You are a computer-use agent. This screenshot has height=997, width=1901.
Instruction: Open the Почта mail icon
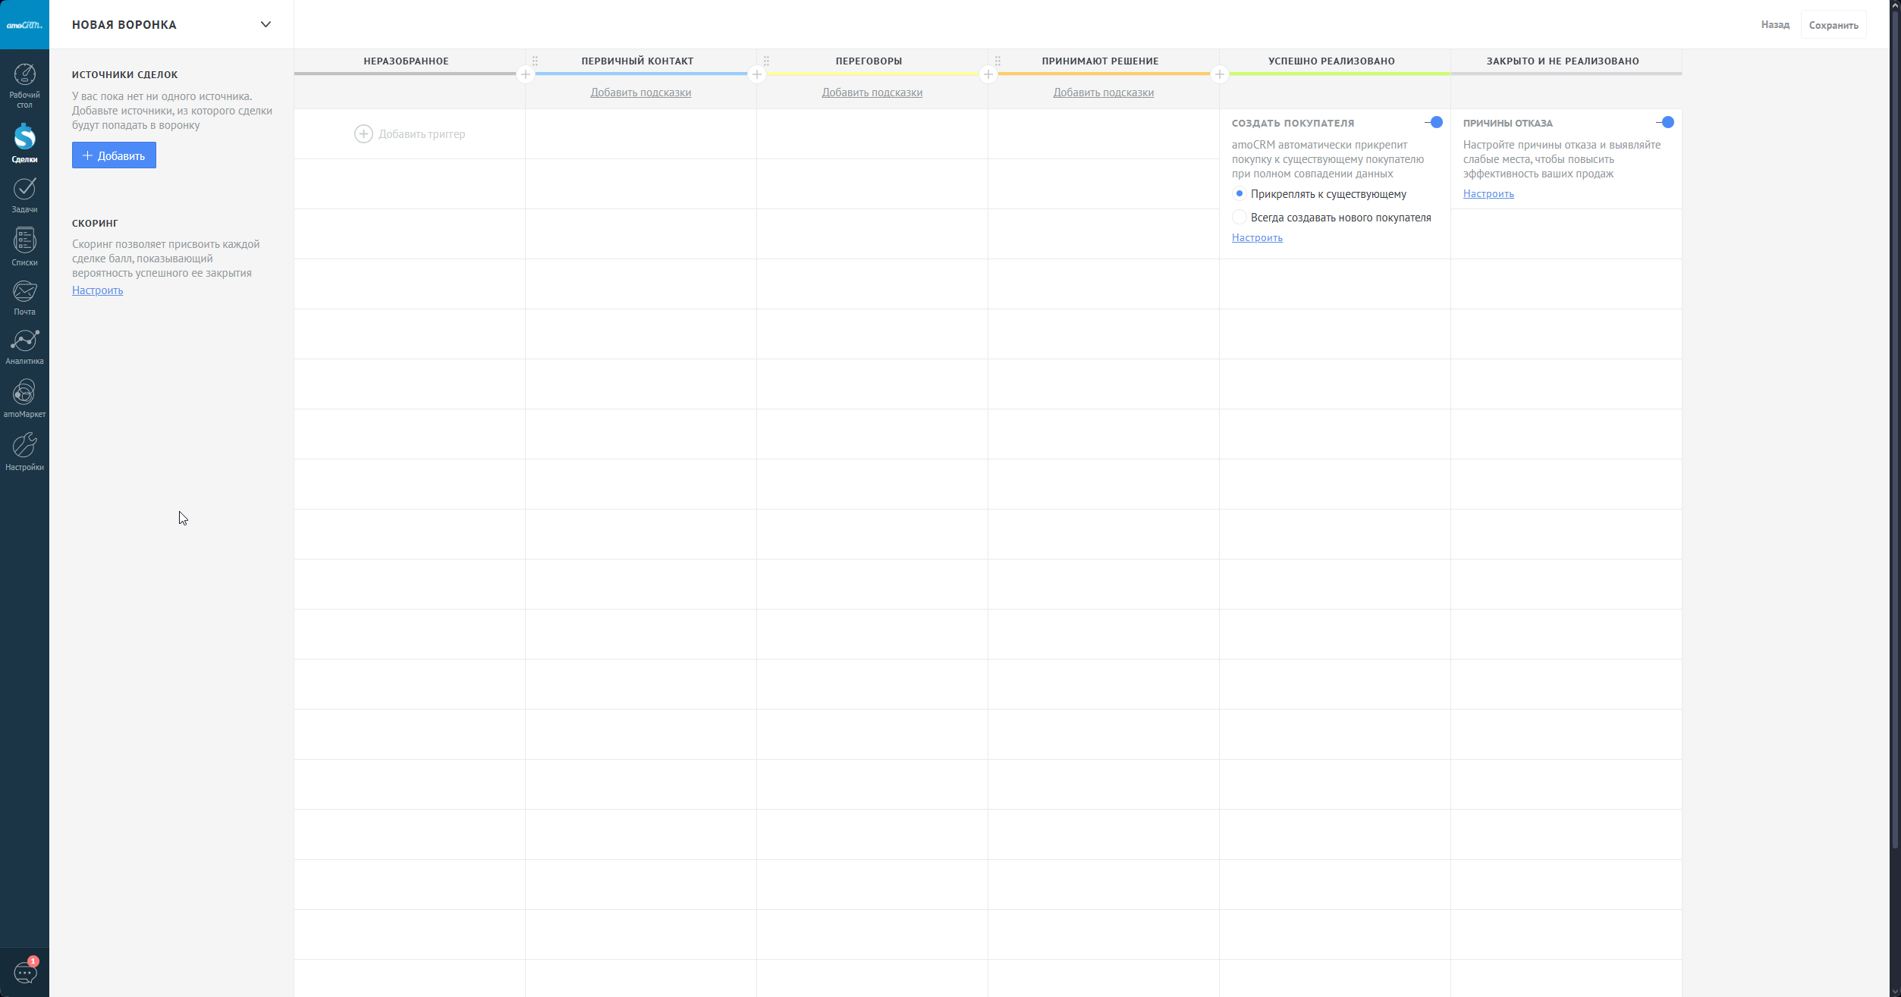[24, 291]
